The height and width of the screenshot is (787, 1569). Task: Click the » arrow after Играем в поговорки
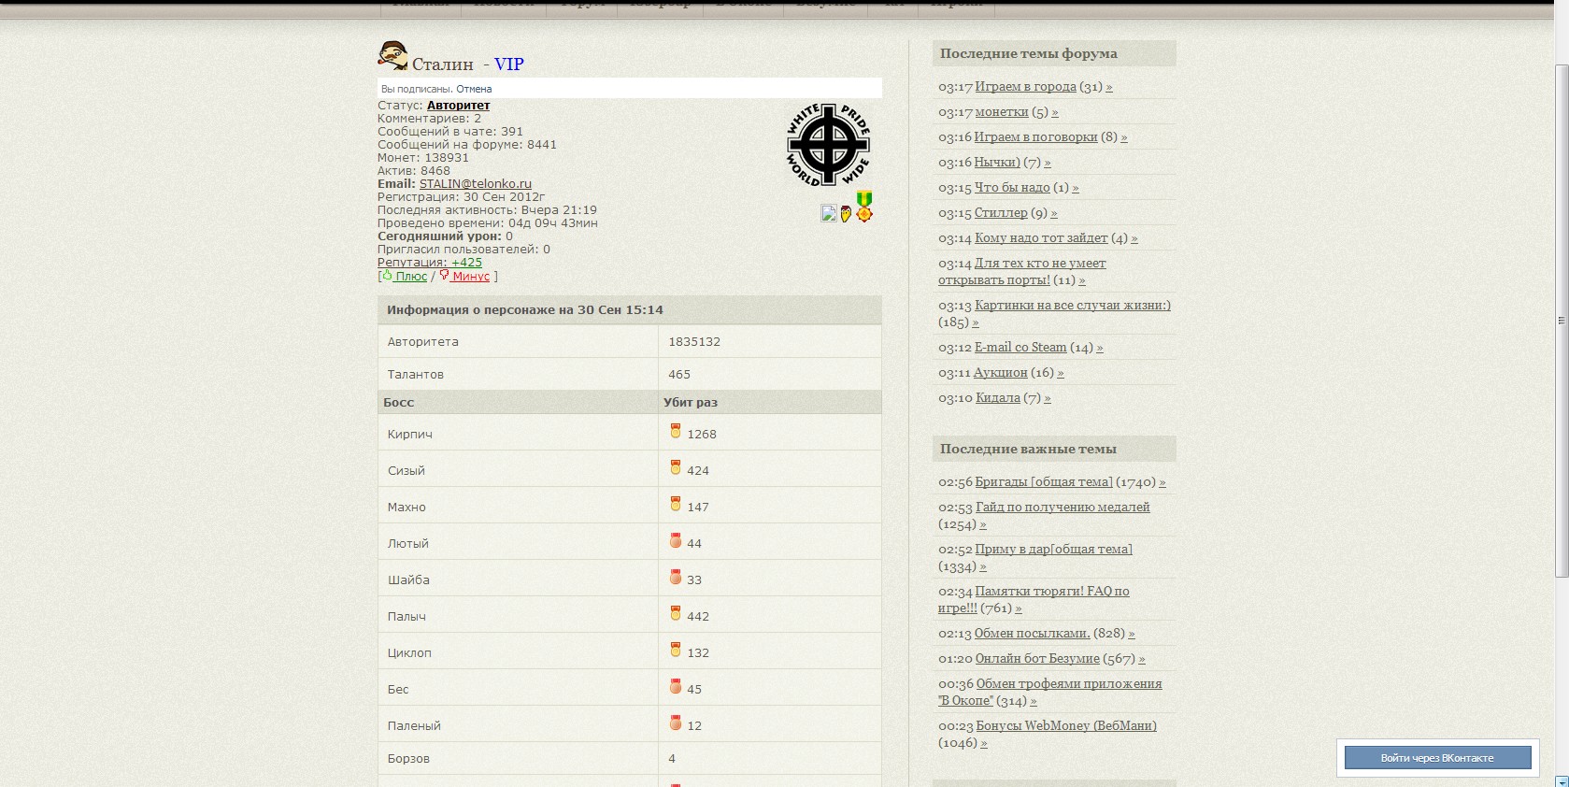click(x=1124, y=137)
